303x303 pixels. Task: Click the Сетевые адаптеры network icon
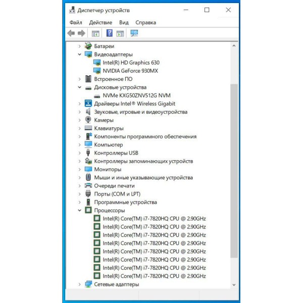88,284
